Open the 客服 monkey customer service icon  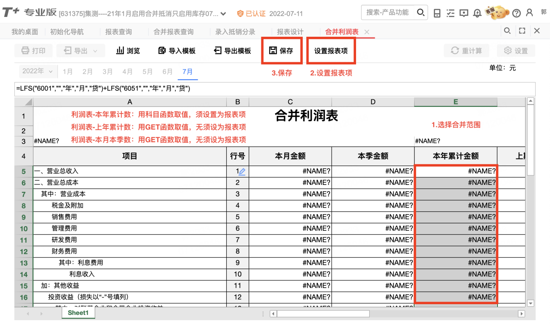click(496, 12)
